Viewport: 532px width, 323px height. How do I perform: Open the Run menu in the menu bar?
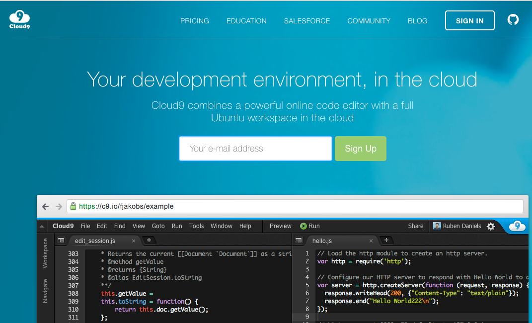coord(177,226)
